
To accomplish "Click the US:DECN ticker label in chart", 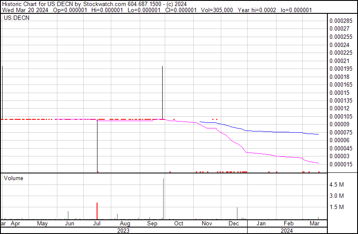I will tap(16, 18).
